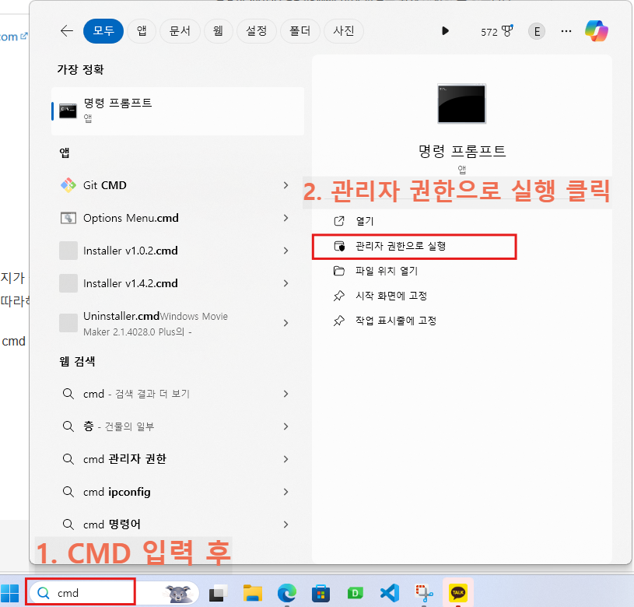The image size is (634, 607).
Task: Open KakaoTalk from the taskbar
Action: coord(457,592)
